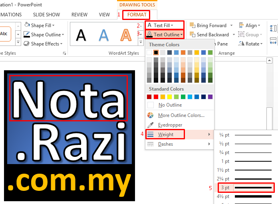Choose the standard purple color swatch
This screenshot has height=204, width=278.
point(210,97)
